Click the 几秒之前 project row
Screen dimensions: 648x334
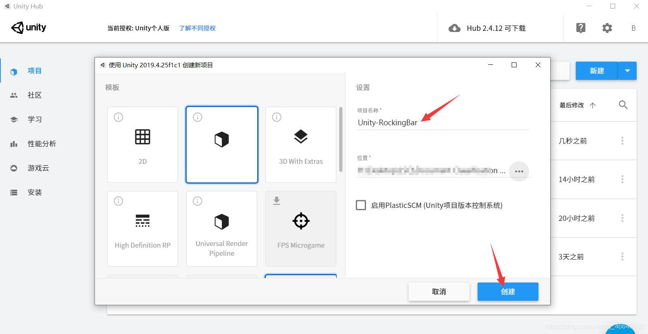click(594, 141)
